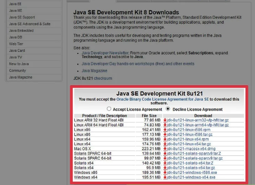This screenshot has width=255, height=185.
Task: Select Accept License Agreement radio button
Action: (x=109, y=109)
